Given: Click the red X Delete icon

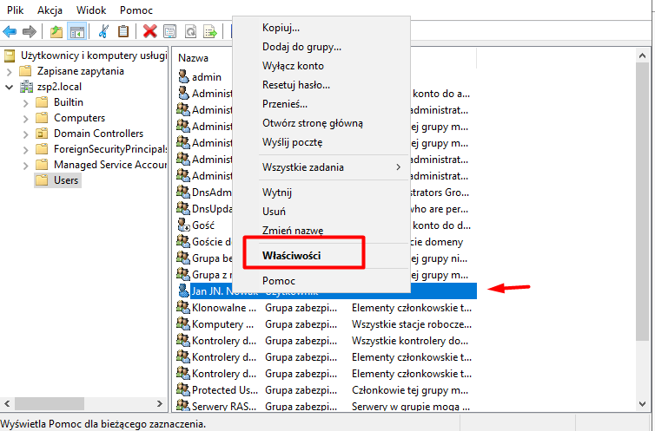Looking at the screenshot, I should 149,31.
